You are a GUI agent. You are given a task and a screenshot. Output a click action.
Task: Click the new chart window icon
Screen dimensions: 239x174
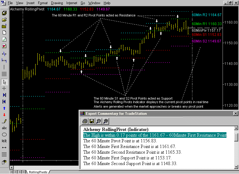pos(4,39)
